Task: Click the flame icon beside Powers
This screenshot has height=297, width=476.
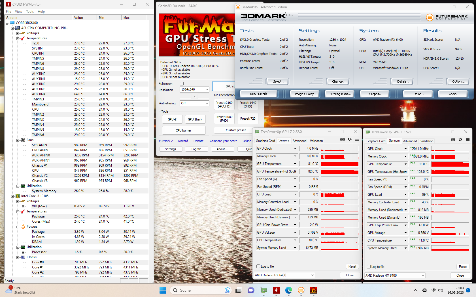Action: coord(23,227)
